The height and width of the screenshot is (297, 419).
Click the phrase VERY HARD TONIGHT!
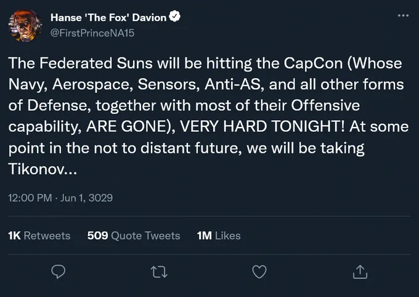(262, 126)
